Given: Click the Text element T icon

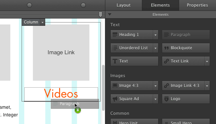Looking at the screenshot, I should (115, 61).
